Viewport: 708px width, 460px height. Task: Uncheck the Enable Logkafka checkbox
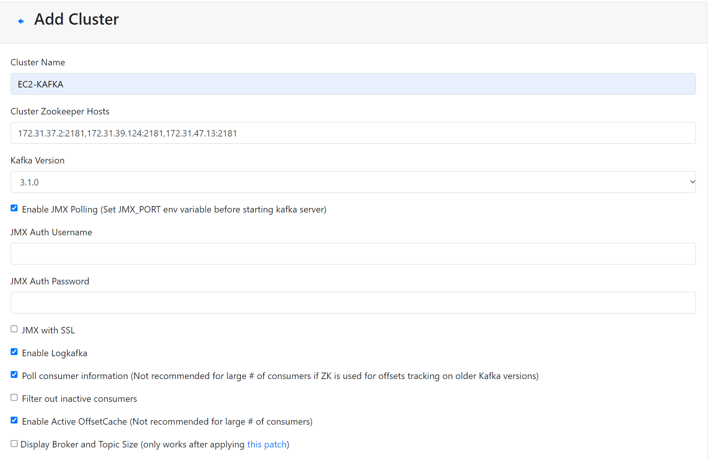pyautogui.click(x=14, y=352)
